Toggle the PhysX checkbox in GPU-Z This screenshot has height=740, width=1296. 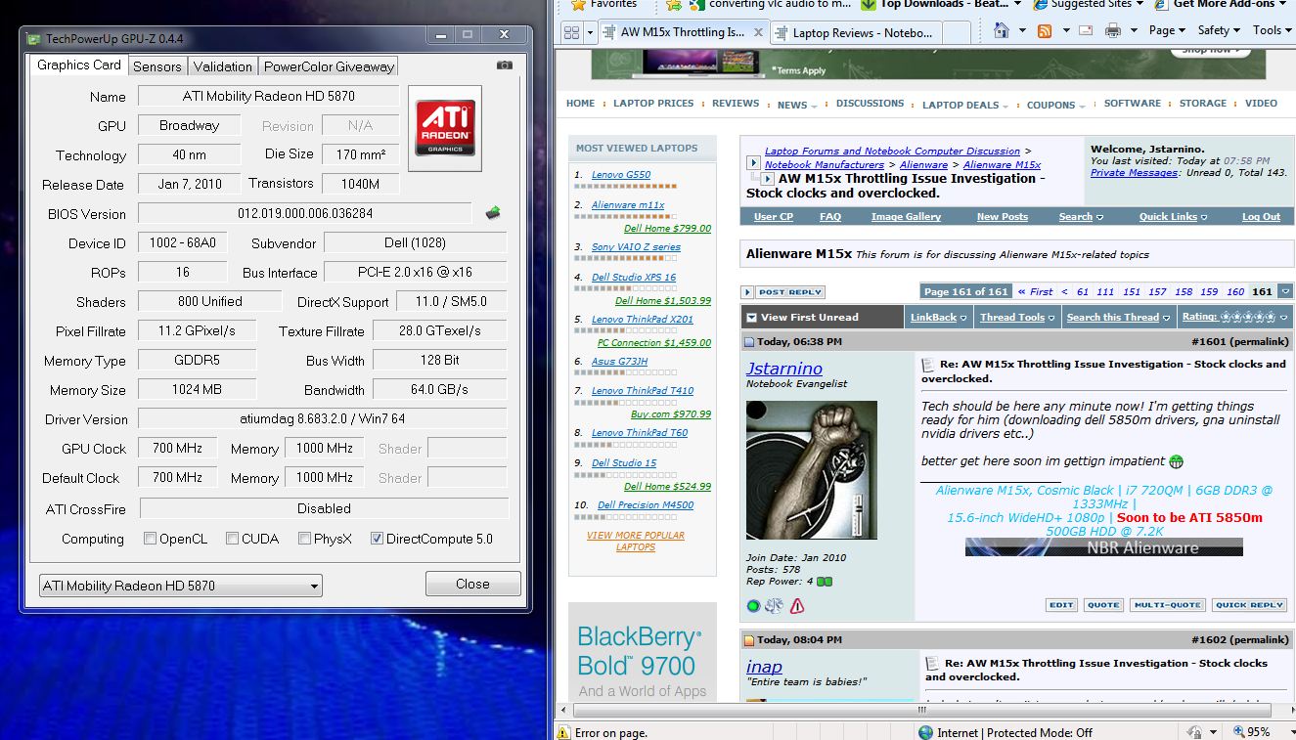(x=304, y=539)
